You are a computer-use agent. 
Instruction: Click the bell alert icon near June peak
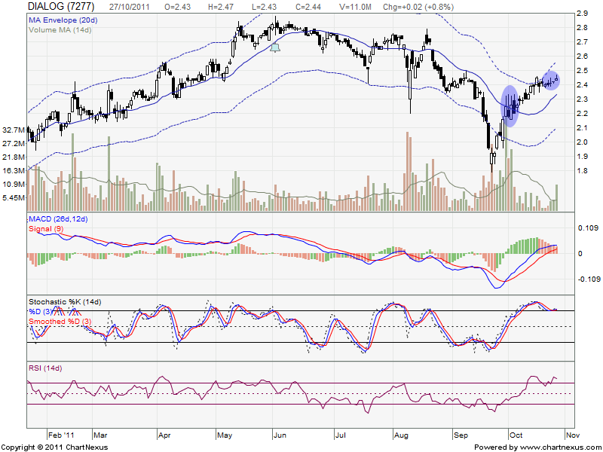point(274,48)
